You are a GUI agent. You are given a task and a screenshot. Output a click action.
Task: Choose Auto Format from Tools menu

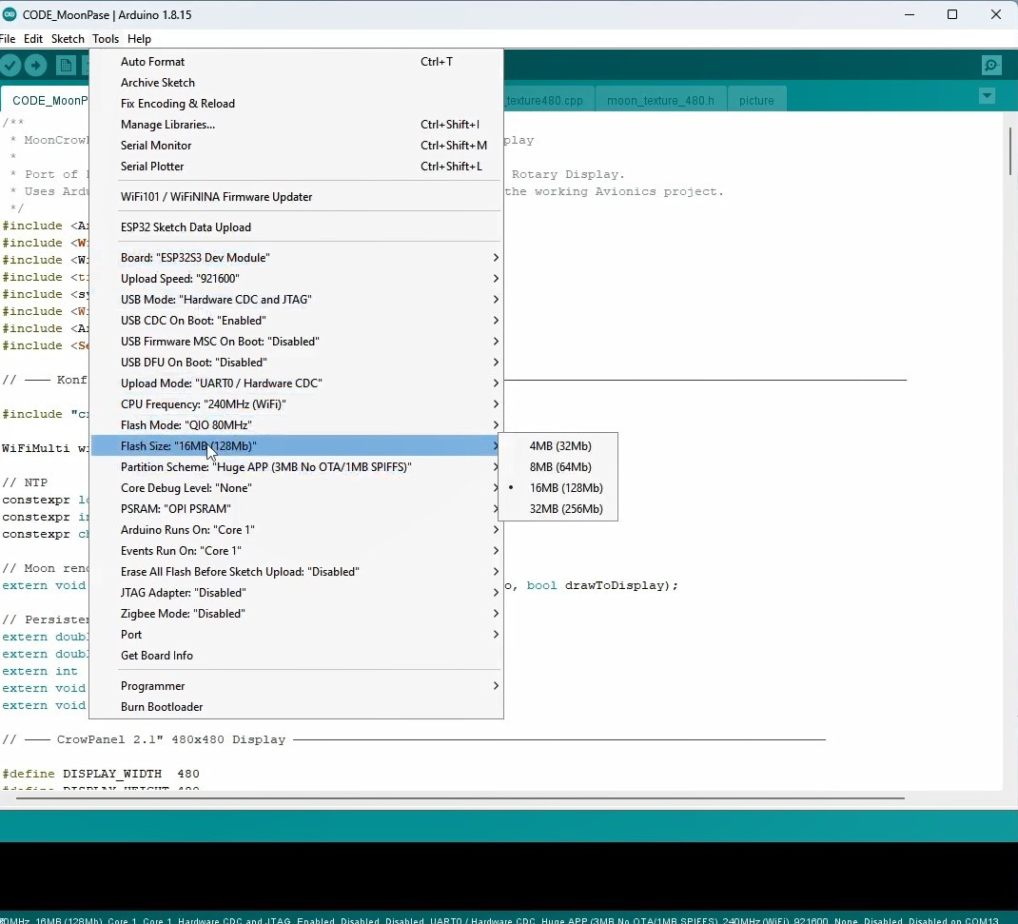point(297,62)
